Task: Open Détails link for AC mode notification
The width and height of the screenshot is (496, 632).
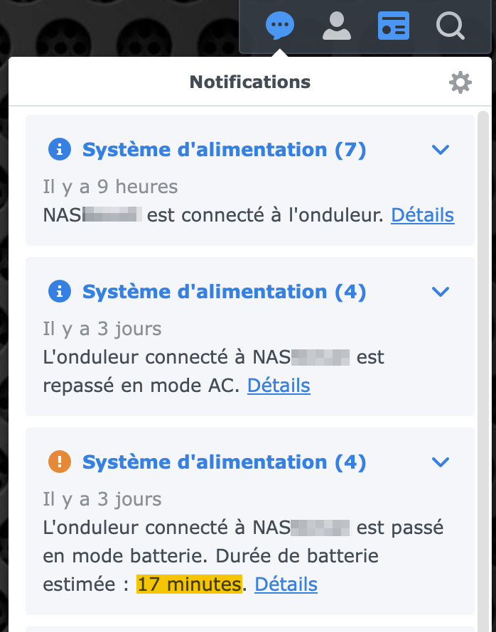Action: (279, 386)
